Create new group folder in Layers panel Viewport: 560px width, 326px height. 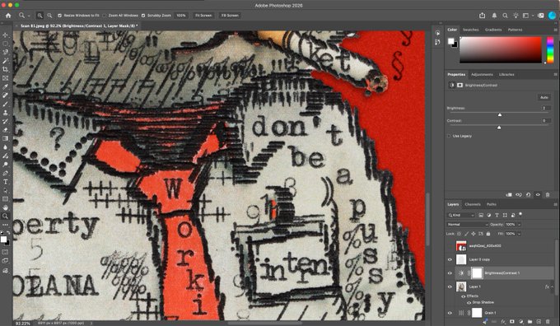coord(530,322)
